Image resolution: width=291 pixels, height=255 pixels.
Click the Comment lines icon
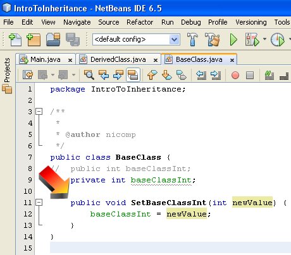(269, 75)
